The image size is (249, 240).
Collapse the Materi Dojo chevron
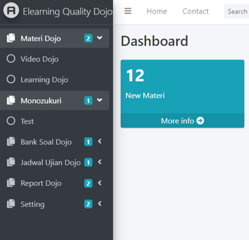point(100,38)
